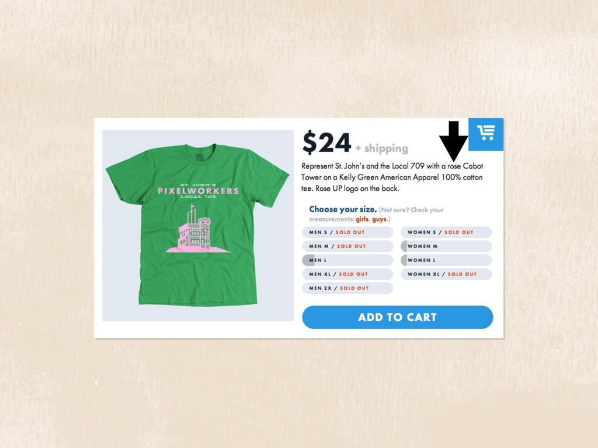Select the WOMEN M size option
The height and width of the screenshot is (448, 598).
[x=446, y=246]
